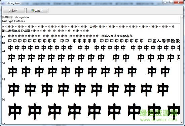185x126 pixels.
Task: Click the 打印(P) print button
Action: [14, 11]
